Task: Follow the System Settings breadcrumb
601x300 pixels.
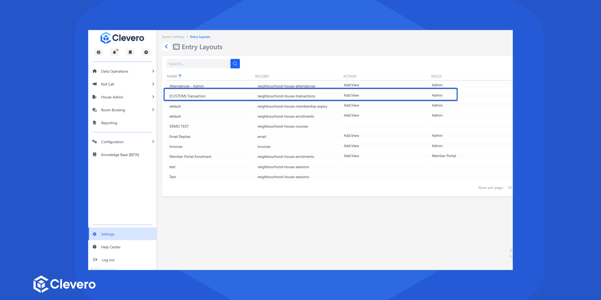Action: (x=173, y=37)
